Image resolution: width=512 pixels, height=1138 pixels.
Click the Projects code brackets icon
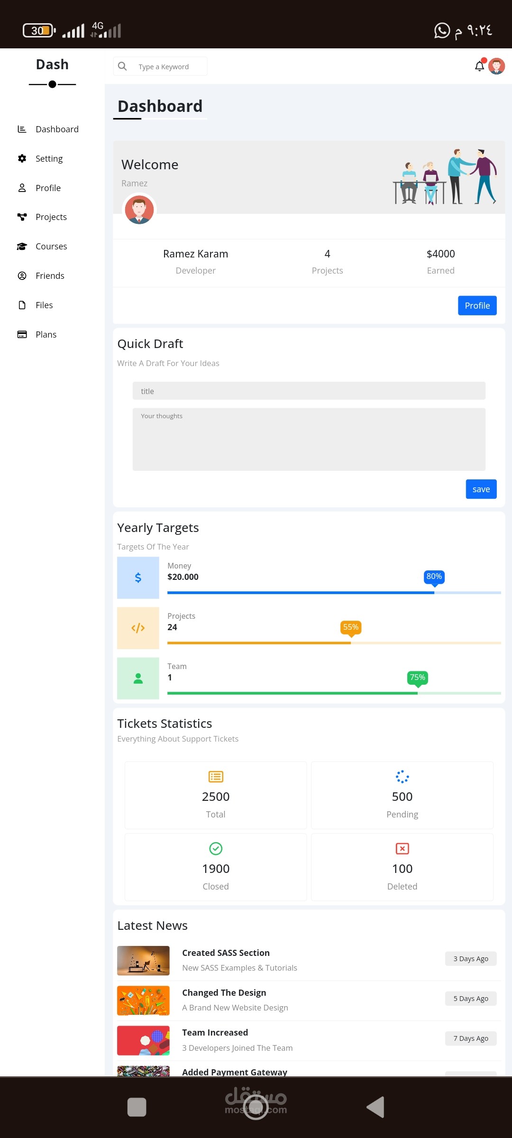[138, 628]
